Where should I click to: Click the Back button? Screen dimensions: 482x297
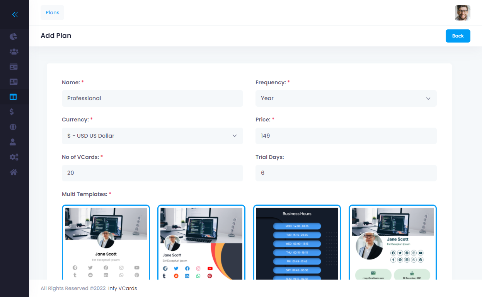458,36
